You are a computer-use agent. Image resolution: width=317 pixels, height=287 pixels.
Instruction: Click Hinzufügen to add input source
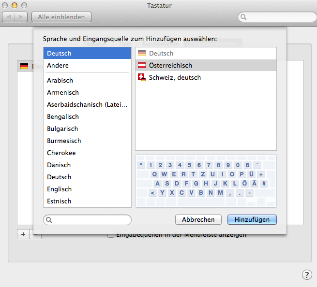252,219
